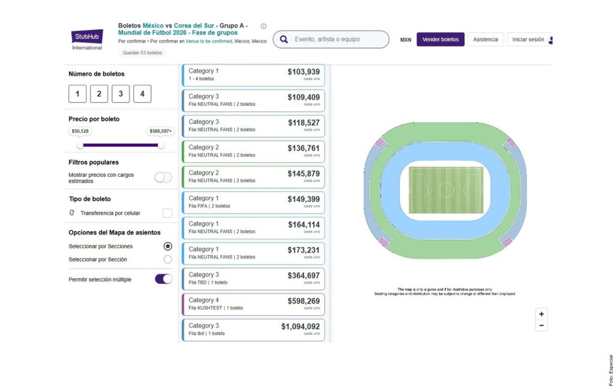
Task: Click the user profile icon beside Iniciar sesión
Action: (550, 40)
